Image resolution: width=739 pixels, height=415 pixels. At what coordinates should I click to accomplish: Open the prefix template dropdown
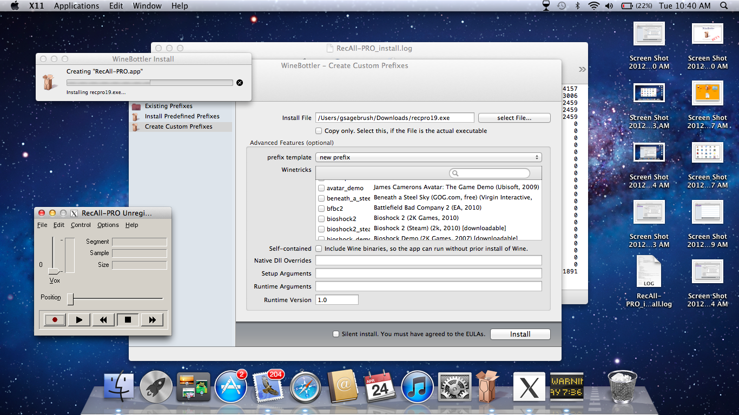point(428,157)
